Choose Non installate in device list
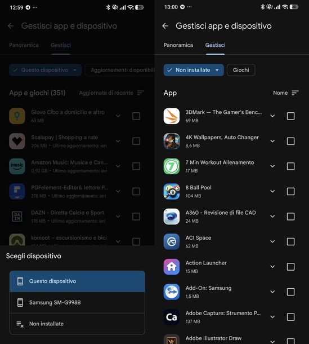 pos(77,324)
